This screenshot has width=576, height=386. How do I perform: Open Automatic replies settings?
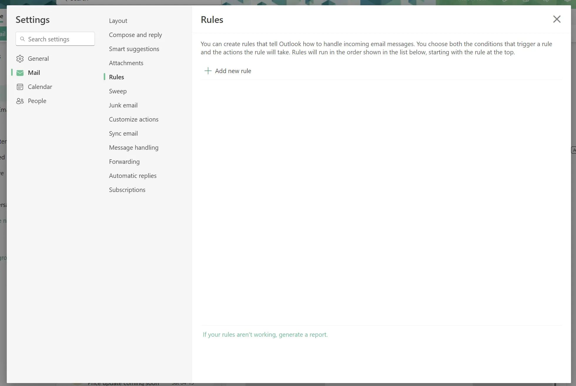pyautogui.click(x=133, y=176)
